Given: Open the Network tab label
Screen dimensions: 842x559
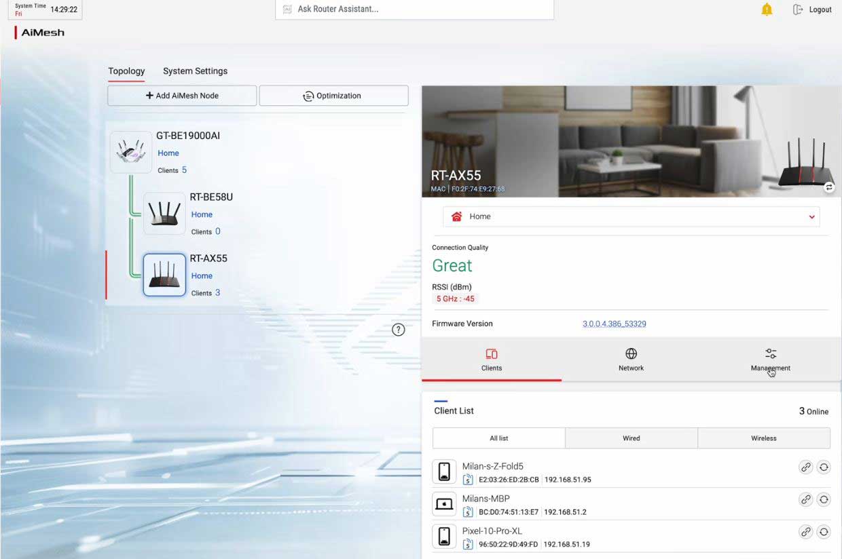Looking at the screenshot, I should (631, 368).
